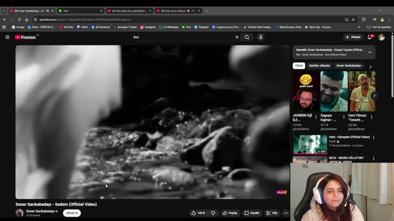
Task: Bookmark this page with star icon
Action: pos(353,19)
